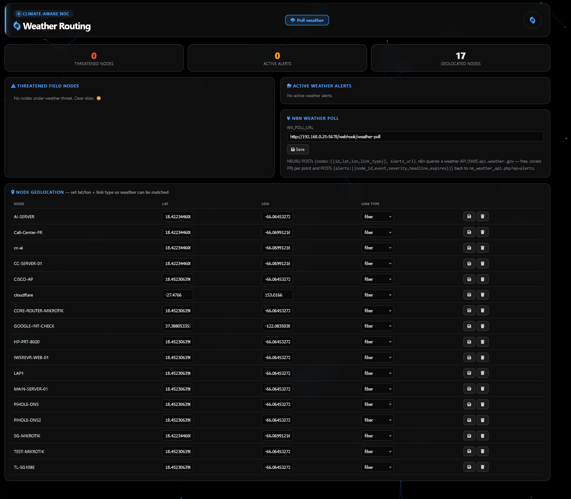Delete the PIHOLE-DNS2 node geolocation
The image size is (571, 499).
click(483, 420)
